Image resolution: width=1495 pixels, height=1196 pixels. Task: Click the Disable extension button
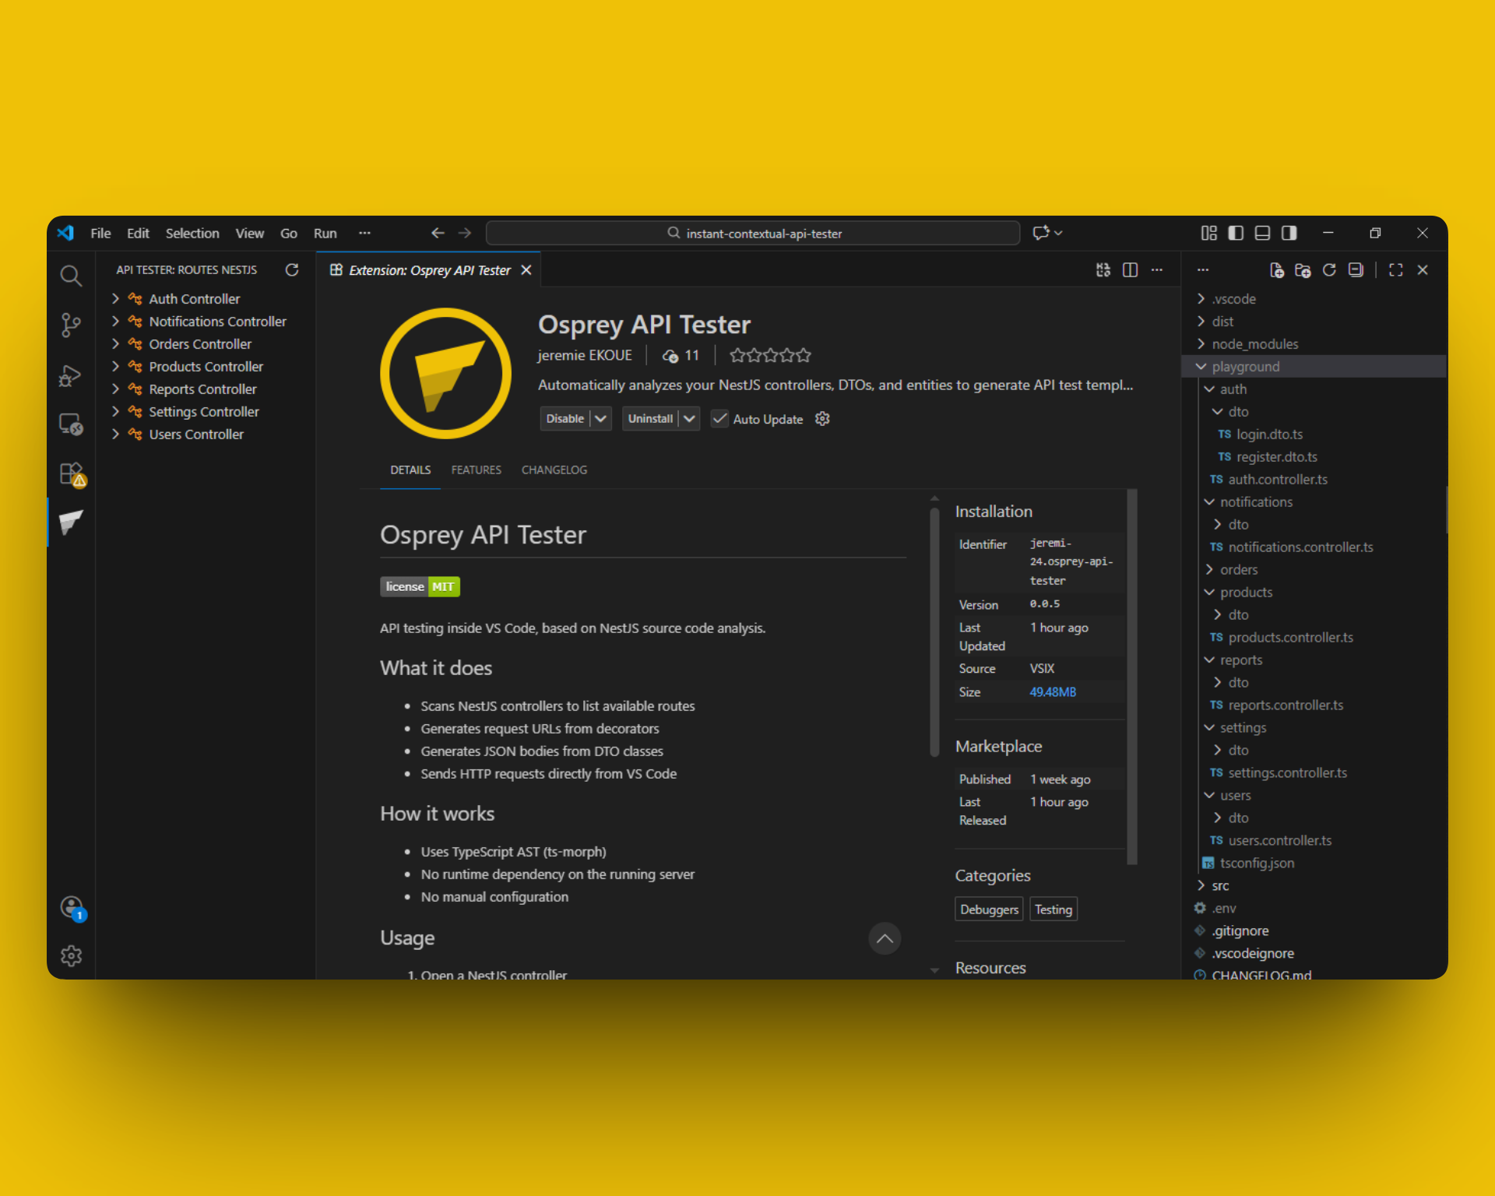pyautogui.click(x=567, y=418)
